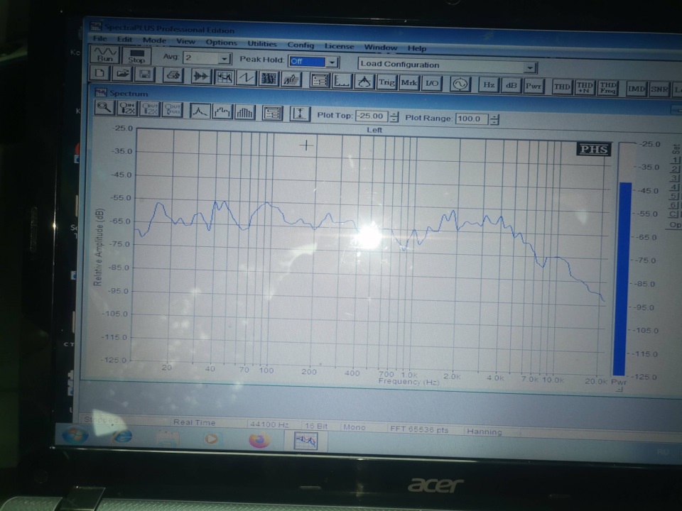The height and width of the screenshot is (511, 682).
Task: Save with the floppy disk icon
Action: pos(145,75)
